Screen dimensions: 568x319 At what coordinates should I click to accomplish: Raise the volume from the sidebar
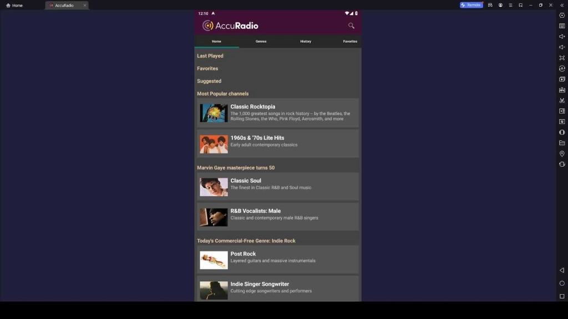pyautogui.click(x=562, y=36)
